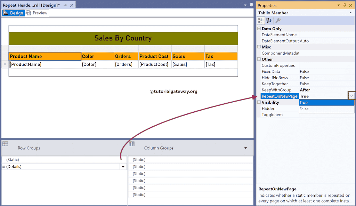356x206 pixels.
Task: Select the Sales By Country title bar
Action: coord(123,38)
